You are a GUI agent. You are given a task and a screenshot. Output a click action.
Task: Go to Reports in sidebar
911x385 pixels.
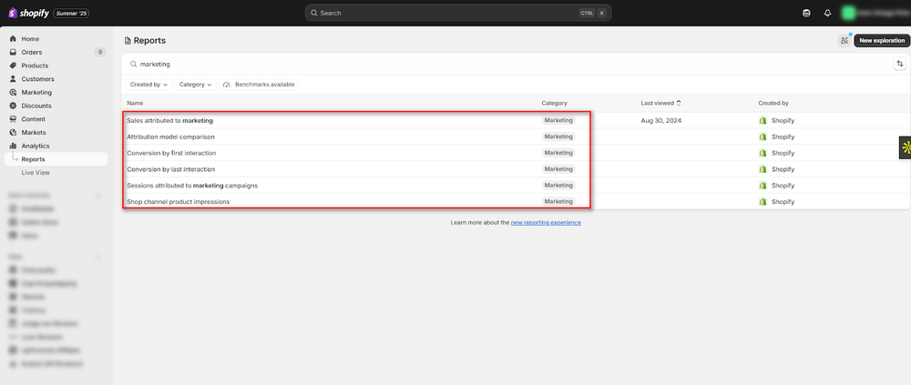(x=56, y=159)
